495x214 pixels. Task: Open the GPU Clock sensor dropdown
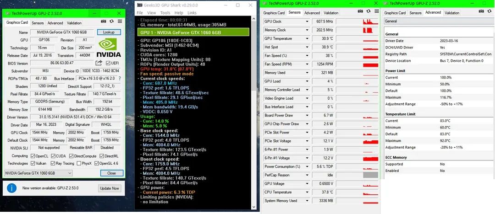click(307, 21)
